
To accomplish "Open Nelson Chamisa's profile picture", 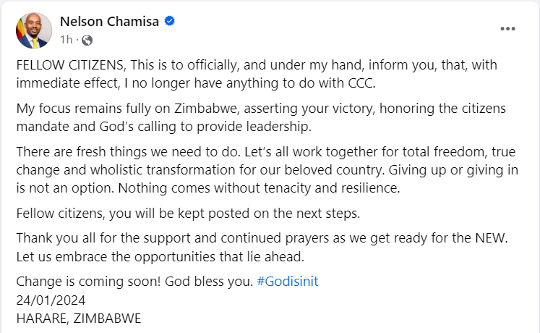I will coord(34,30).
